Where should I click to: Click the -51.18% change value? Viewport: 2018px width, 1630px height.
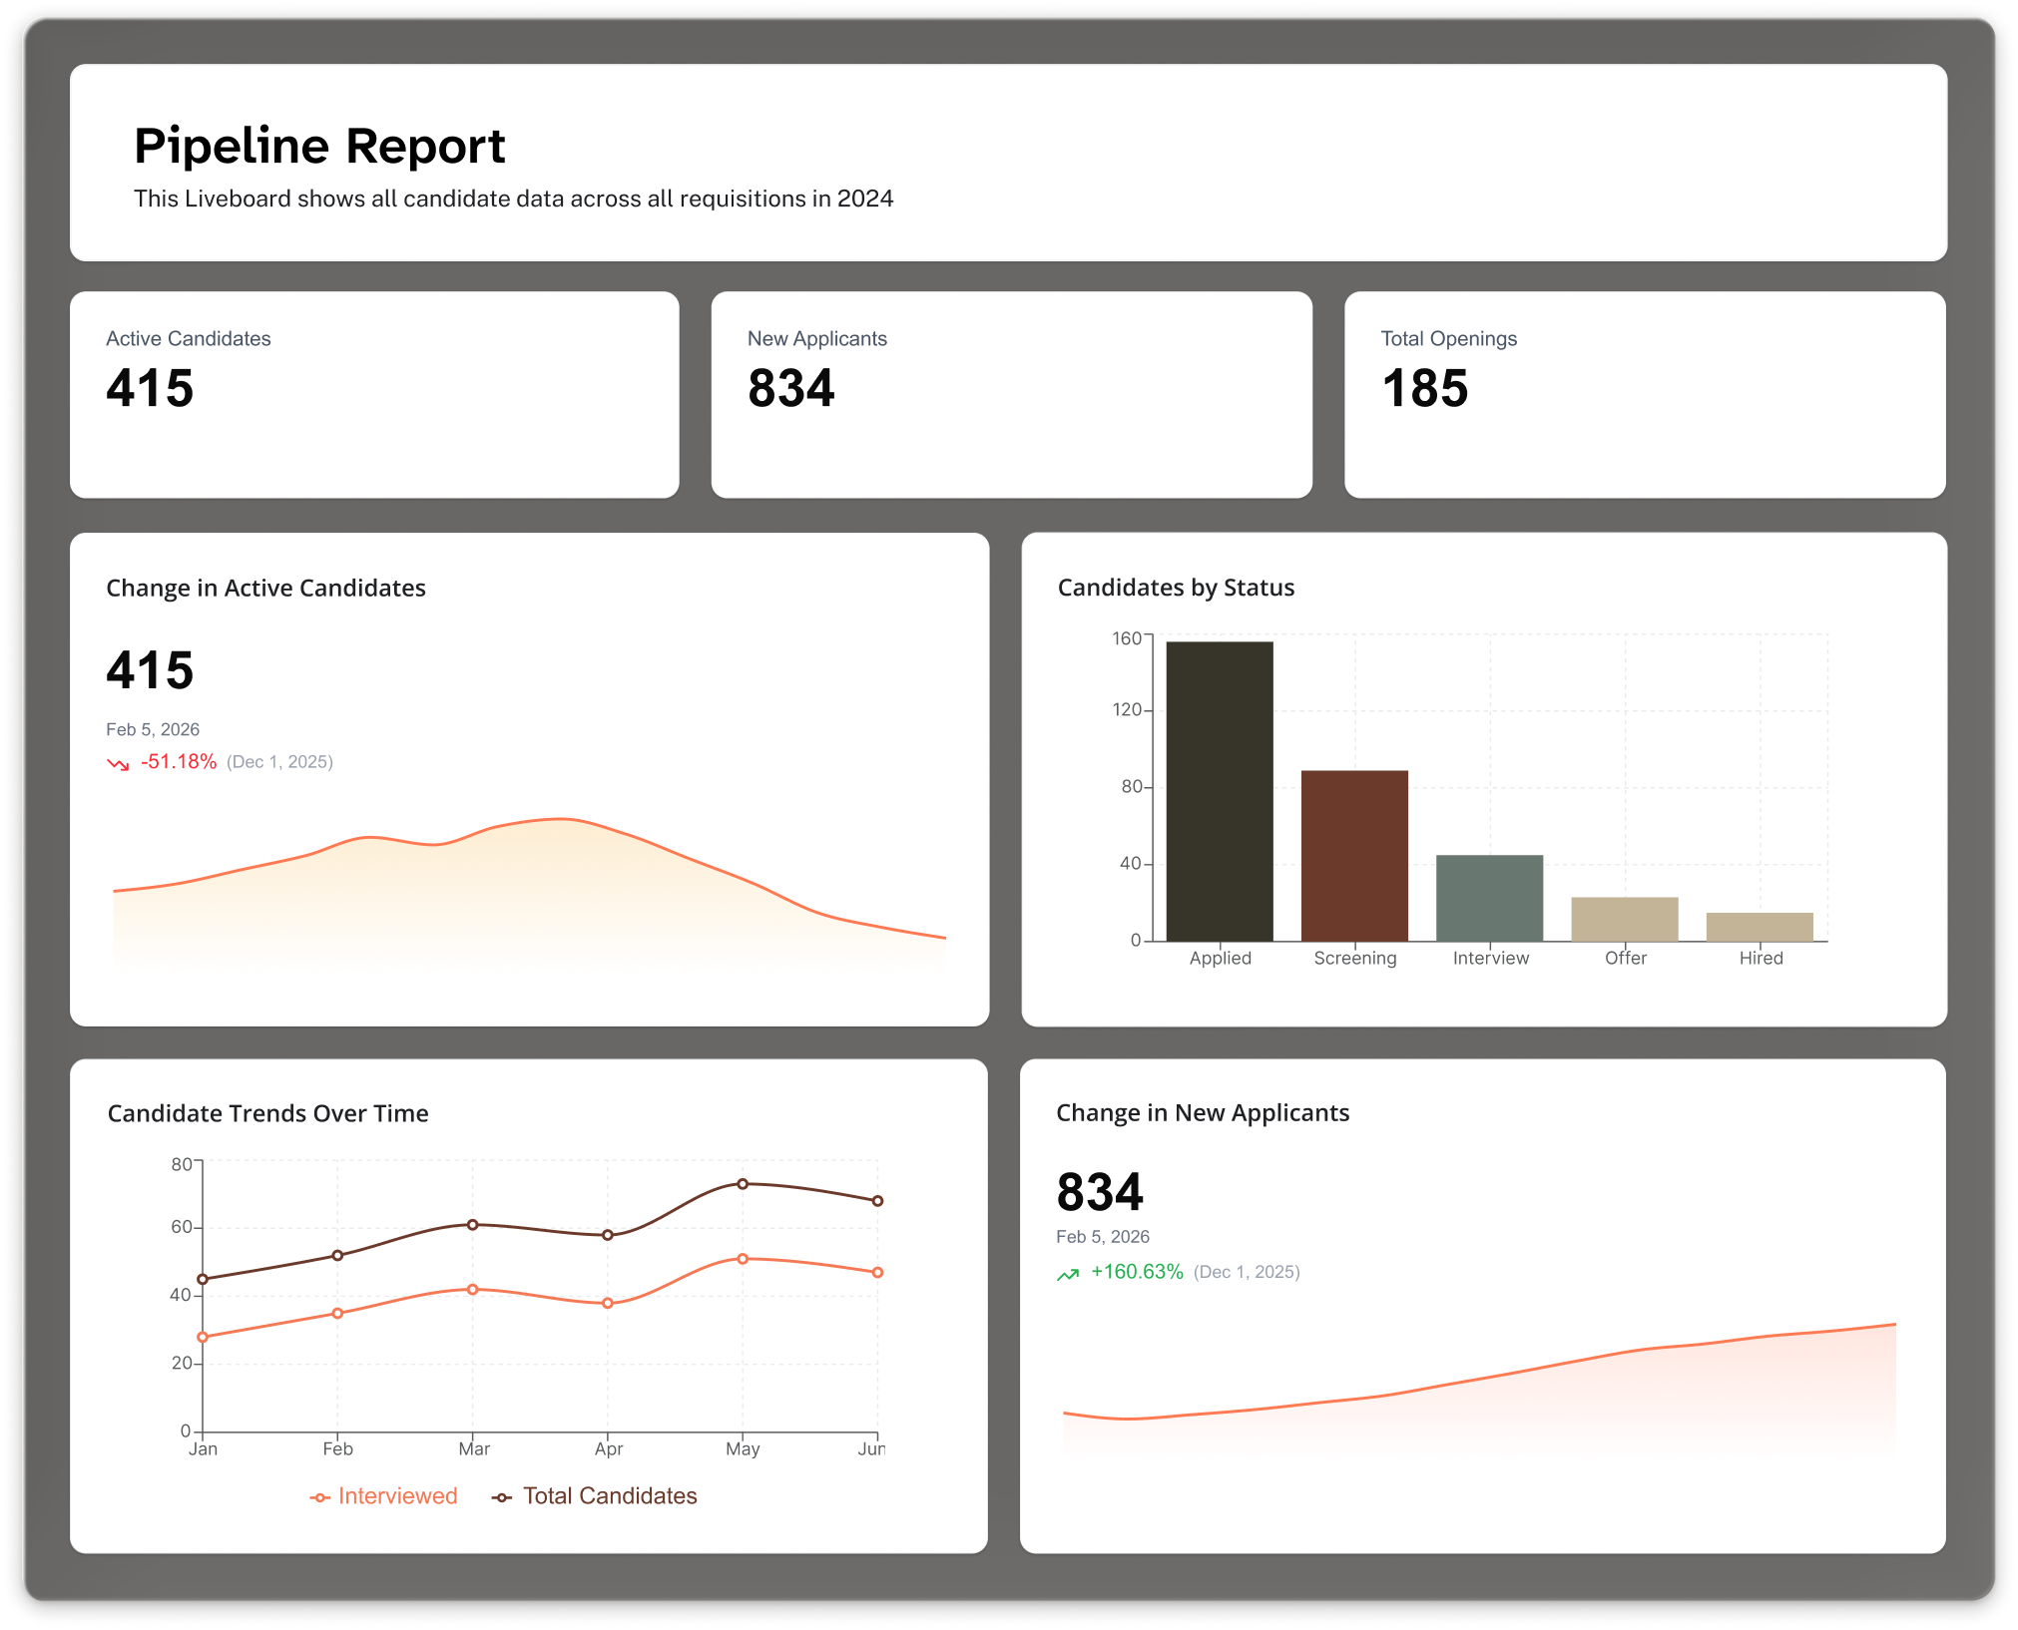[179, 762]
